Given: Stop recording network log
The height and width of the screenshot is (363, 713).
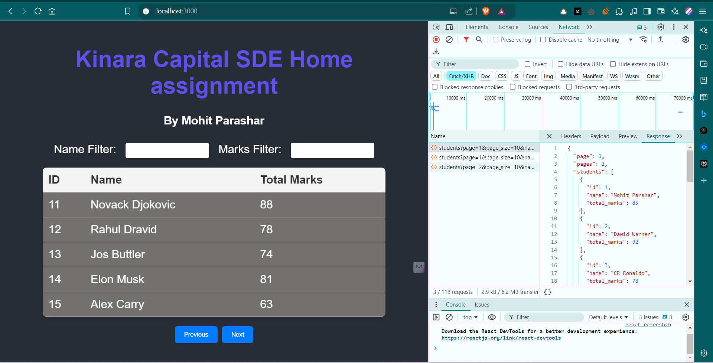Looking at the screenshot, I should (x=436, y=39).
